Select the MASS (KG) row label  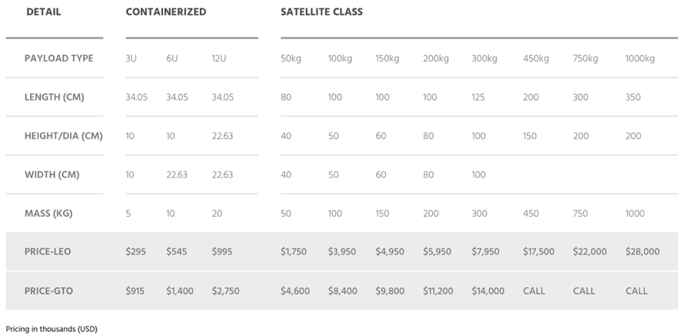(x=48, y=213)
